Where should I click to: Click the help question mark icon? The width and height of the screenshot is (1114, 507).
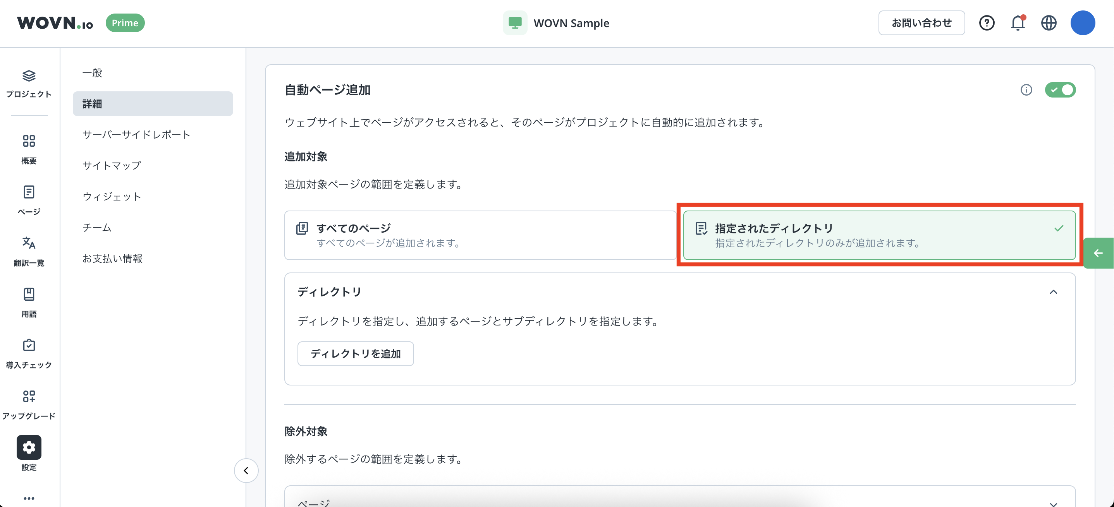click(x=987, y=23)
